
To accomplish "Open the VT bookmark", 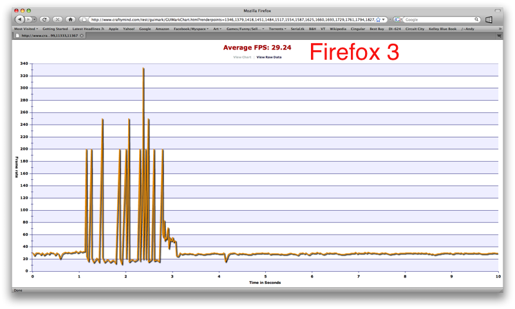I will tap(323, 29).
